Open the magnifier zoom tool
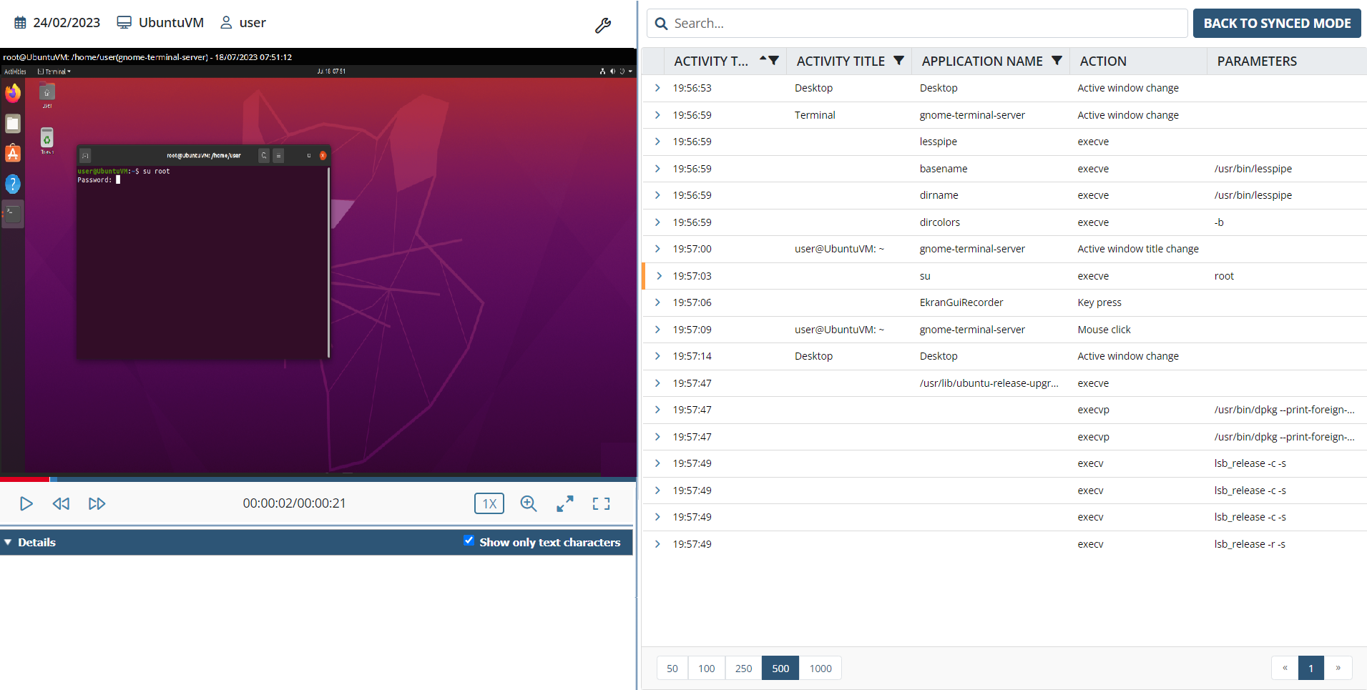Screen dimensions: 1367x690 pyautogui.click(x=529, y=503)
